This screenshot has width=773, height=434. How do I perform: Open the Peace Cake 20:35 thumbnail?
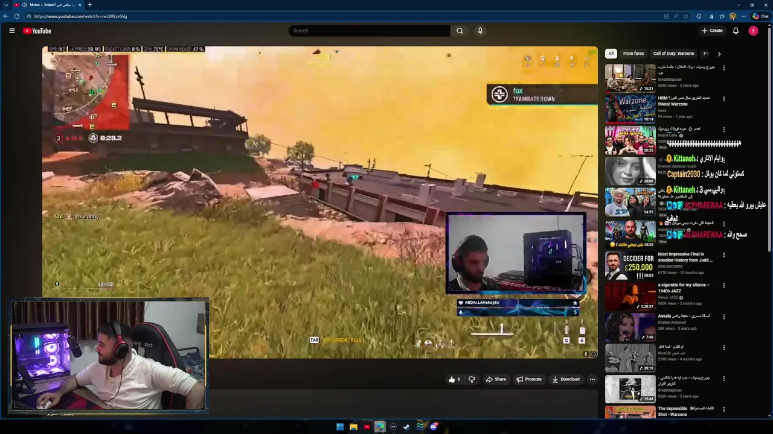click(630, 139)
